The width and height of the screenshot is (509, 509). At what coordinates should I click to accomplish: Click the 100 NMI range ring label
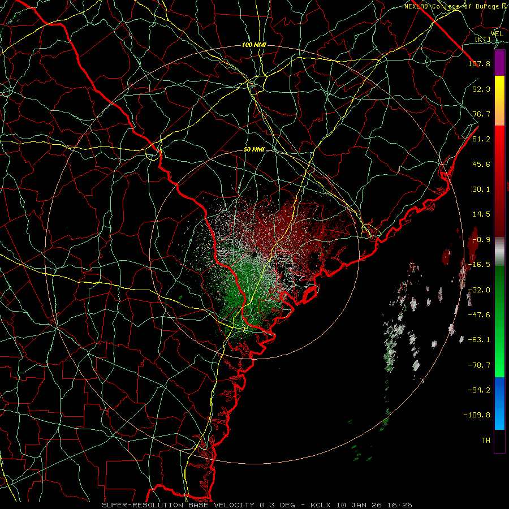click(x=254, y=45)
